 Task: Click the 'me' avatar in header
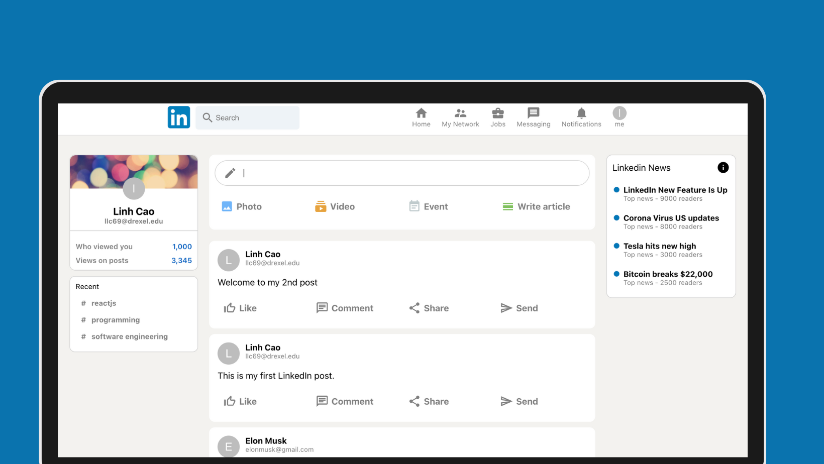click(620, 113)
